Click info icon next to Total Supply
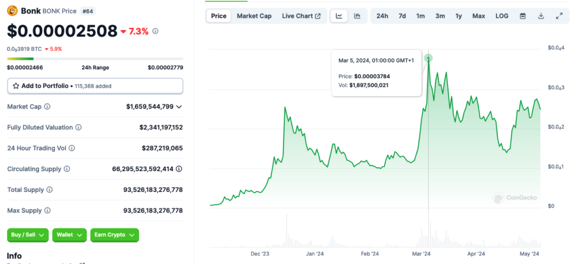This screenshot has height=264, width=574. click(x=49, y=190)
